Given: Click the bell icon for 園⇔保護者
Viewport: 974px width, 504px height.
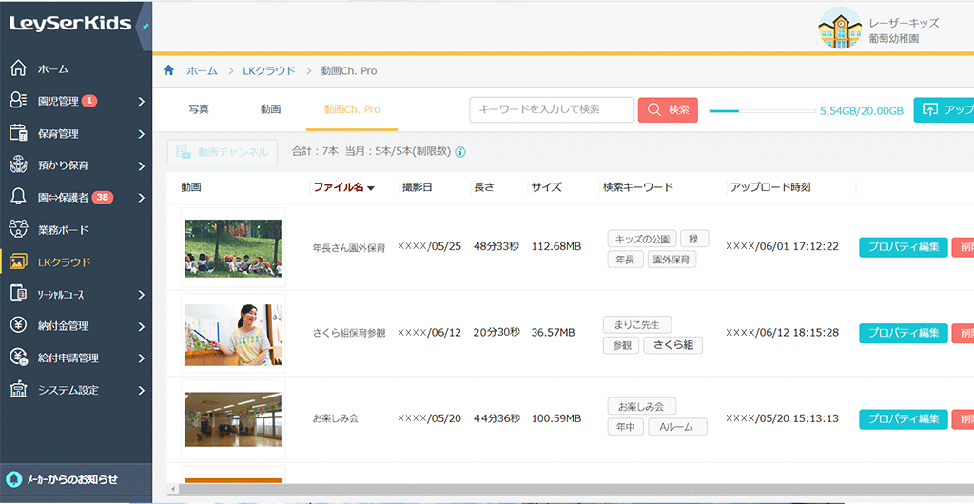Looking at the screenshot, I should pyautogui.click(x=19, y=198).
